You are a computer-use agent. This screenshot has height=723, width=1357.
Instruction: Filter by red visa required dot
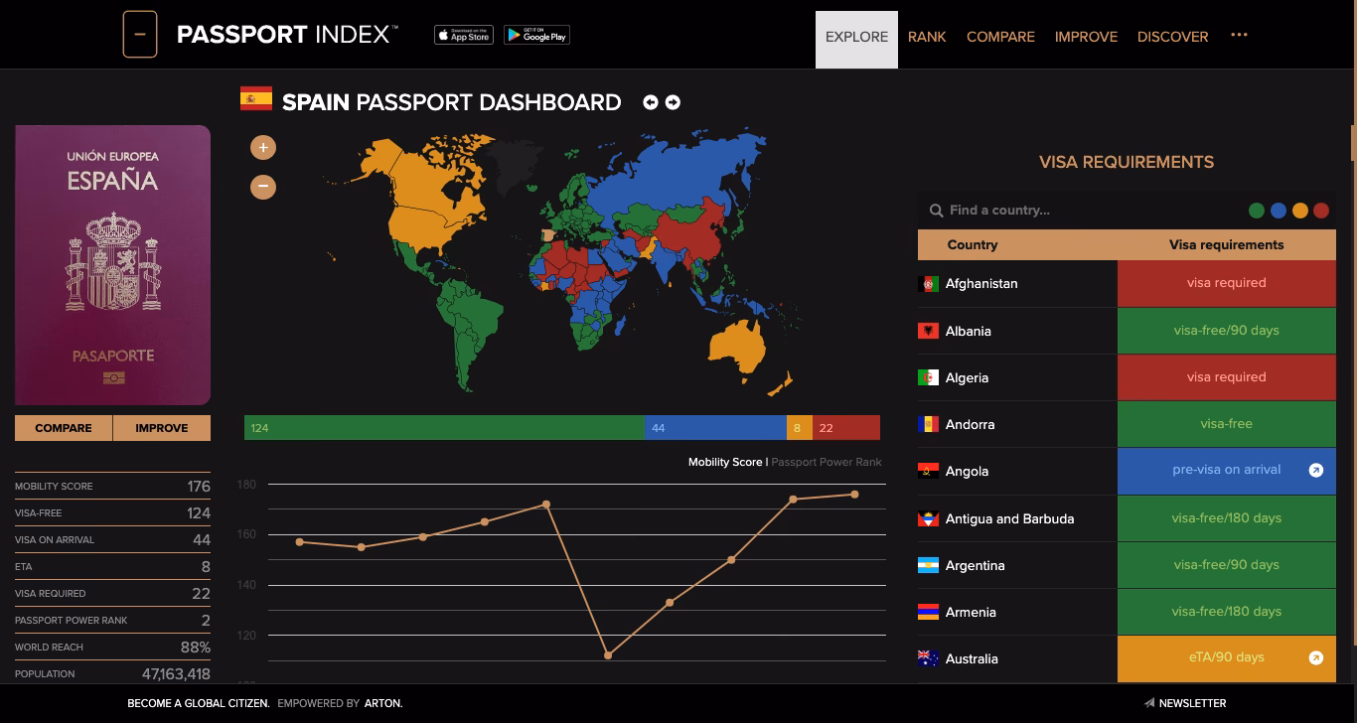[1321, 211]
